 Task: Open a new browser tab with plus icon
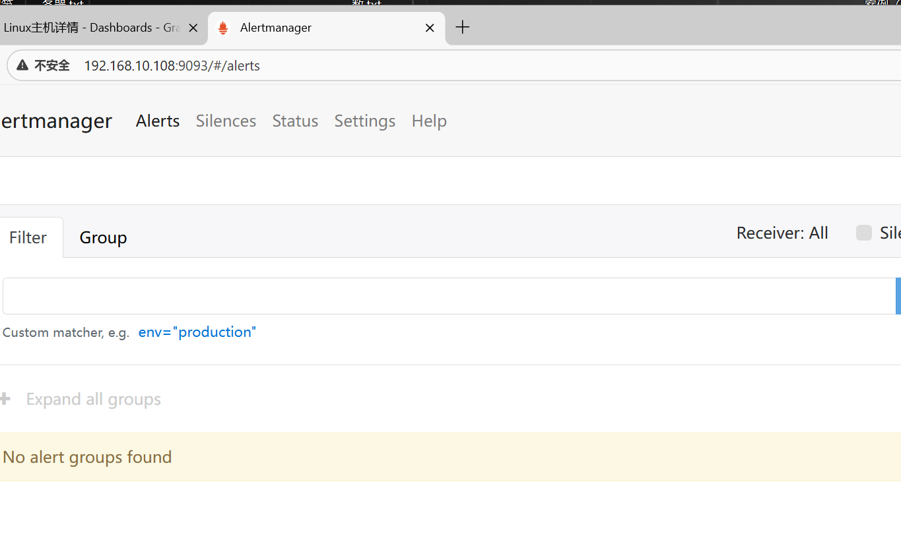(463, 27)
